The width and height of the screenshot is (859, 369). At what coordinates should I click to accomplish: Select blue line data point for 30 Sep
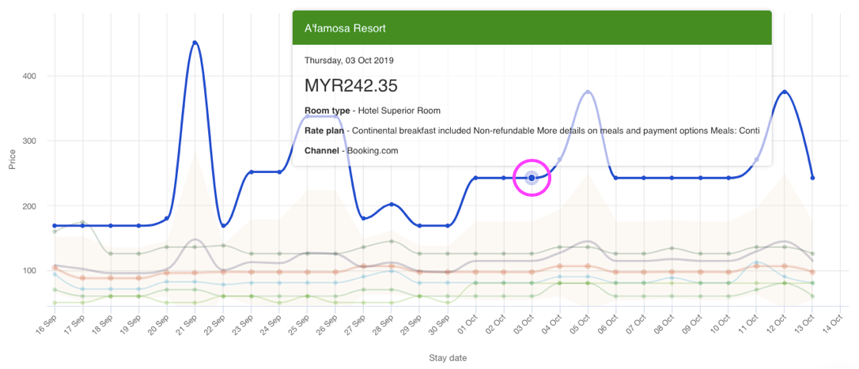point(448,225)
